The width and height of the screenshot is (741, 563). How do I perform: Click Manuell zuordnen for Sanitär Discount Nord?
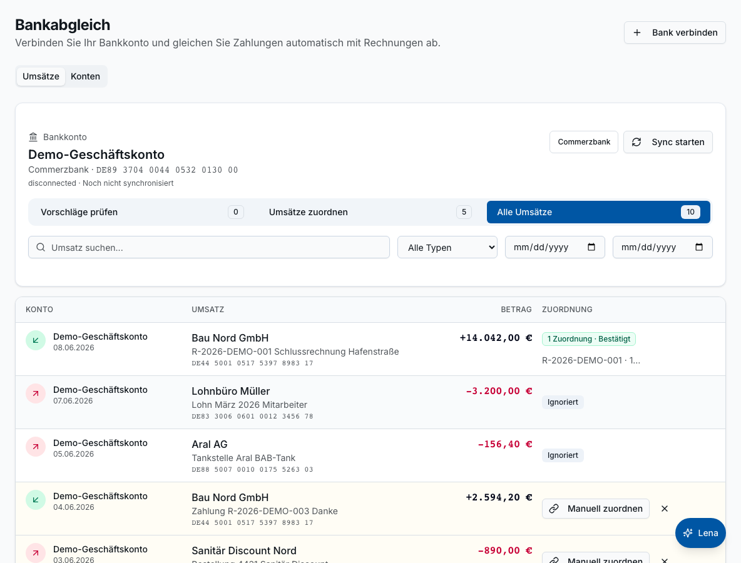[x=595, y=559]
